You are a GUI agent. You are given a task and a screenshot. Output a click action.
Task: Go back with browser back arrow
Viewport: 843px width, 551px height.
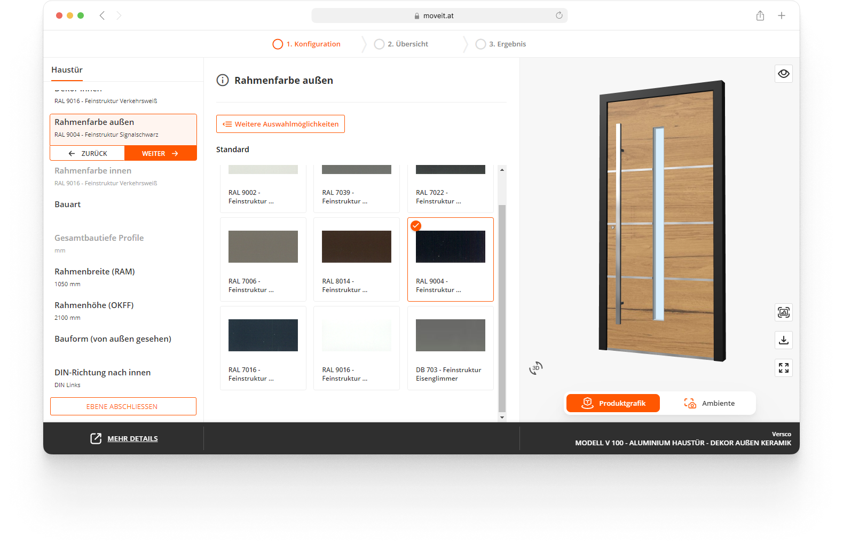point(102,15)
